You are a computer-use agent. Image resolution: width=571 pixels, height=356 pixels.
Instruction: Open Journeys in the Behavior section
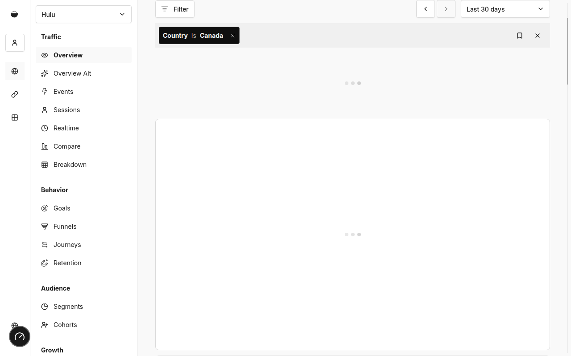[67, 244]
